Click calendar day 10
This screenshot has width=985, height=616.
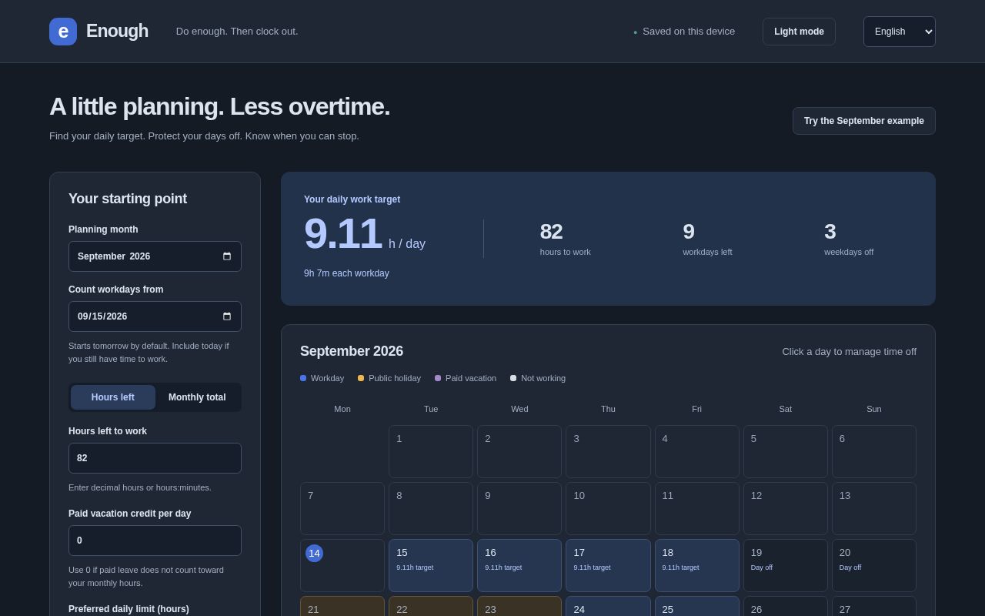coord(608,508)
